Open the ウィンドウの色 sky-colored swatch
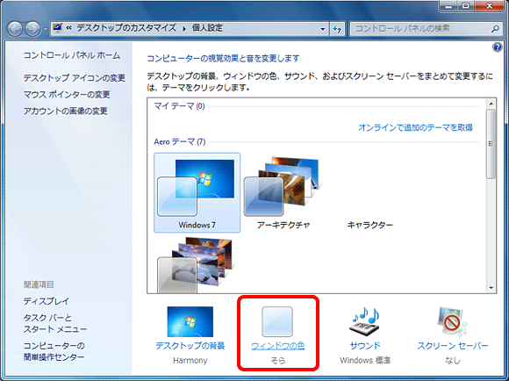 coord(277,322)
